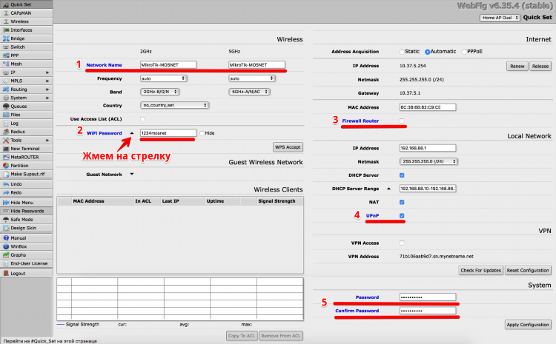The height and width of the screenshot is (344, 556).
Task: Toggle the Hide WiFi password checkbox
Action: (x=202, y=133)
